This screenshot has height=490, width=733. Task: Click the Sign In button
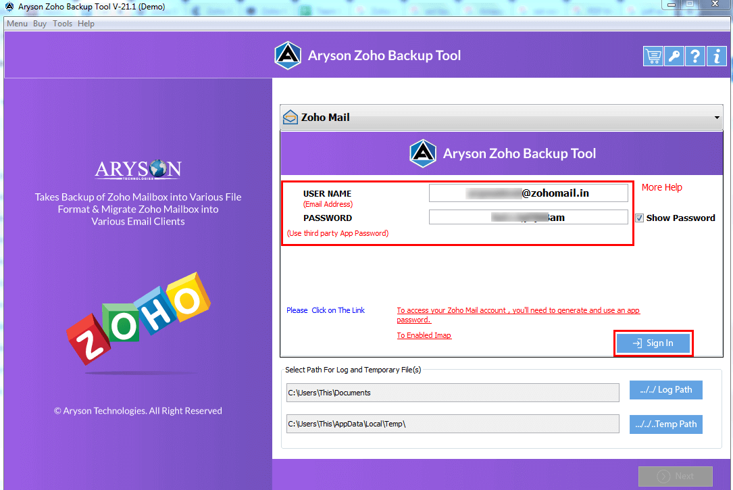pos(653,343)
